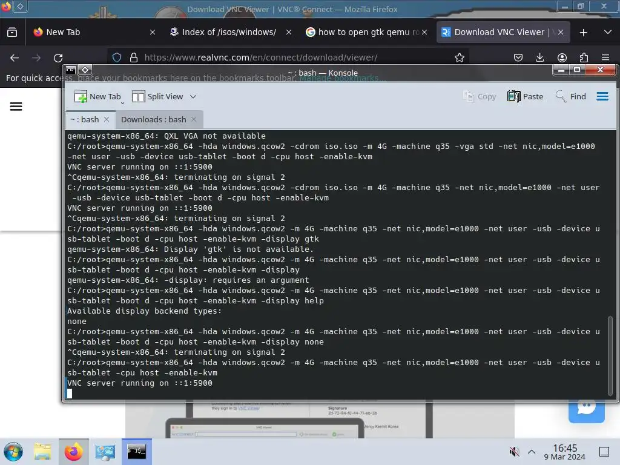The width and height of the screenshot is (620, 465).
Task: Click show desktop button in taskbar
Action: pyautogui.click(x=604, y=452)
